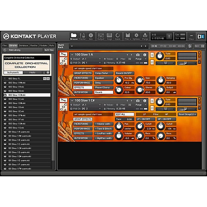The image size is (207, 207).
Task: Open the Master metronome panel
Action: tap(82, 36)
